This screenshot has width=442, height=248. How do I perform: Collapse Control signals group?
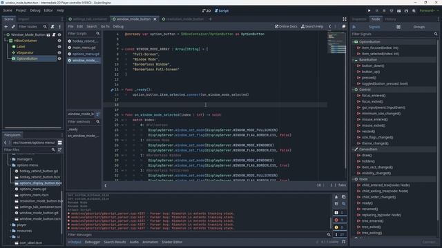pyautogui.click(x=353, y=90)
